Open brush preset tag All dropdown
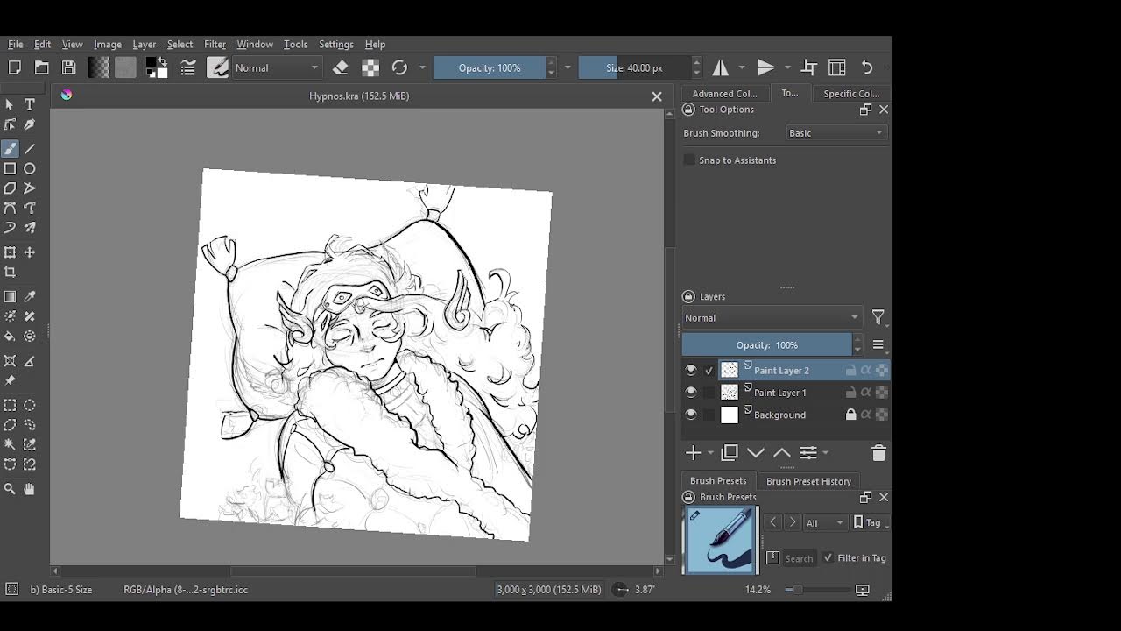The image size is (1121, 631). click(825, 522)
